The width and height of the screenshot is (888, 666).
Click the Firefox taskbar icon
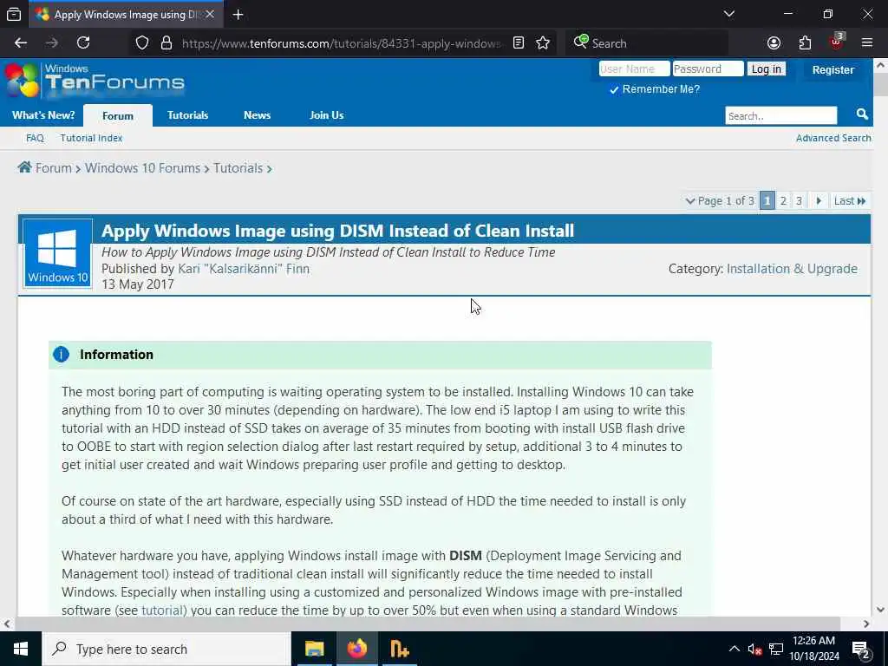tap(356, 649)
